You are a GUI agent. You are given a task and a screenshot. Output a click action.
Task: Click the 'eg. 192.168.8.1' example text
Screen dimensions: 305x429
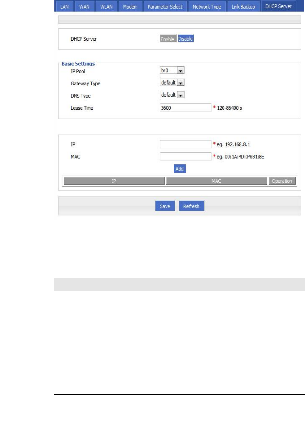coord(234,145)
